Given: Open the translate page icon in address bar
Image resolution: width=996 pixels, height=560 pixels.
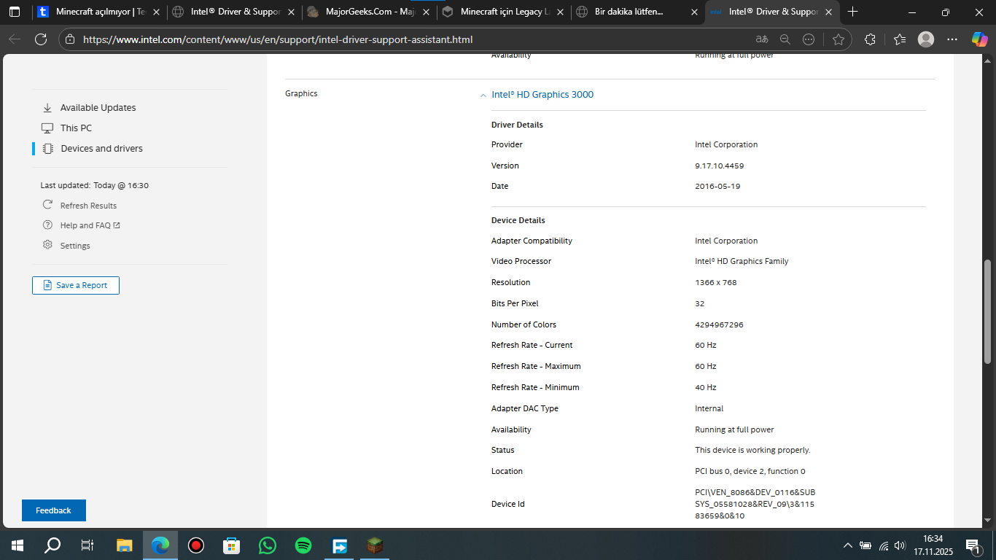Looking at the screenshot, I should tap(761, 39).
